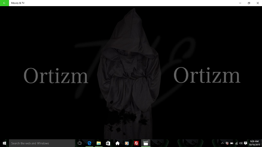Launch Microsoft Edge from the taskbar
The width and height of the screenshot is (262, 147).
coord(89,143)
